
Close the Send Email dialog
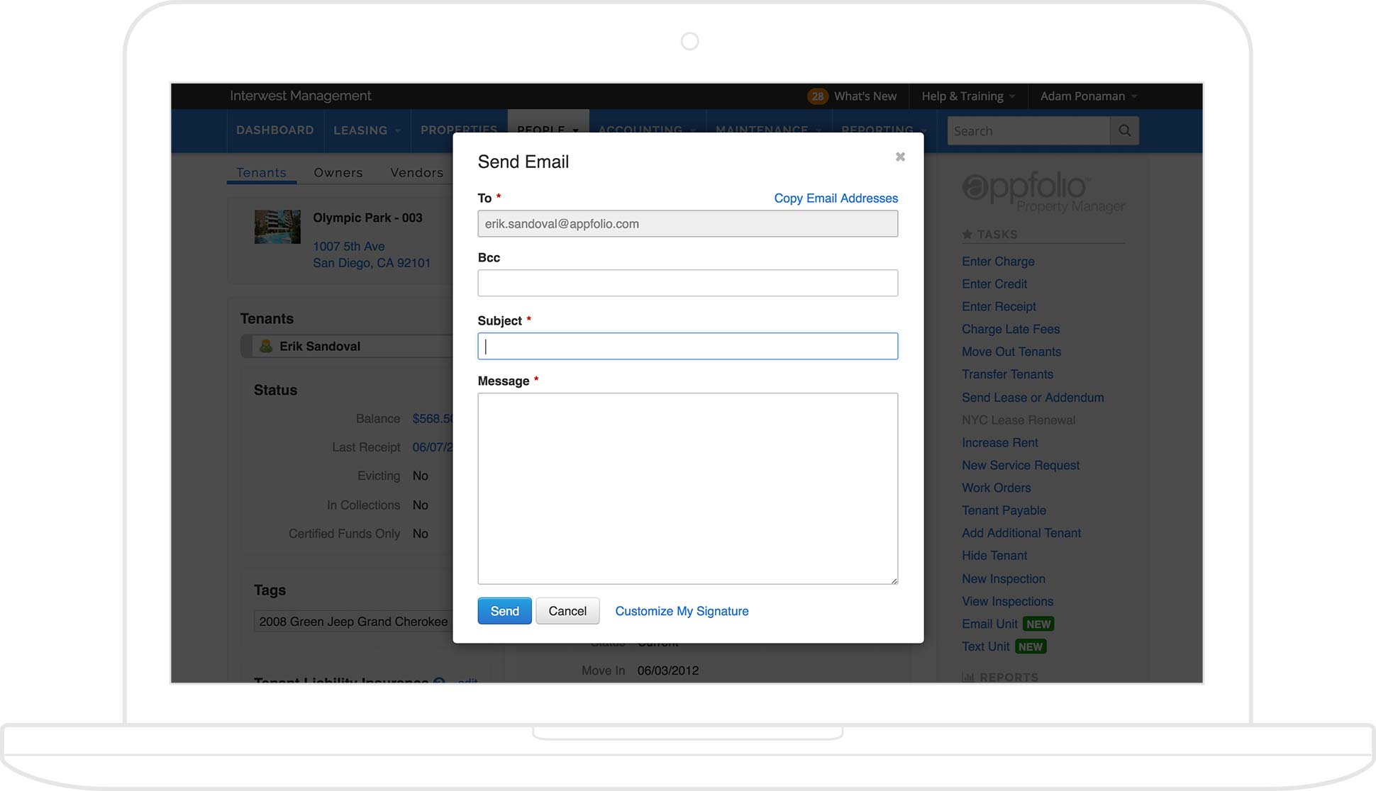(900, 157)
